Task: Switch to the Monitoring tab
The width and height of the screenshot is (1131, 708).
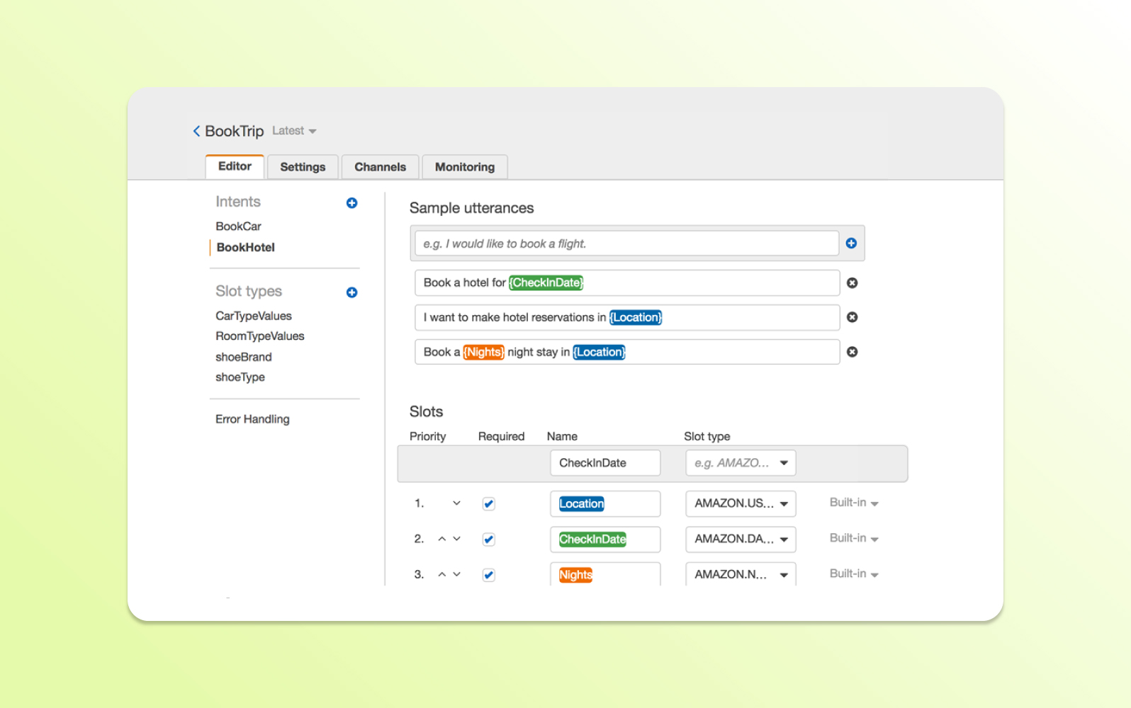Action: 465,167
